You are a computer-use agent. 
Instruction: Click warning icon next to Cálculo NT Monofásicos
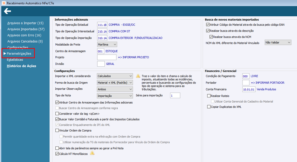click(x=92, y=153)
